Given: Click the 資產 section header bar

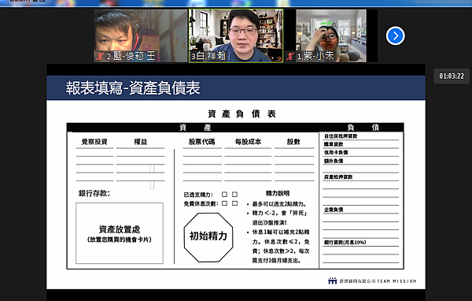Looking at the screenshot, I should tap(193, 128).
